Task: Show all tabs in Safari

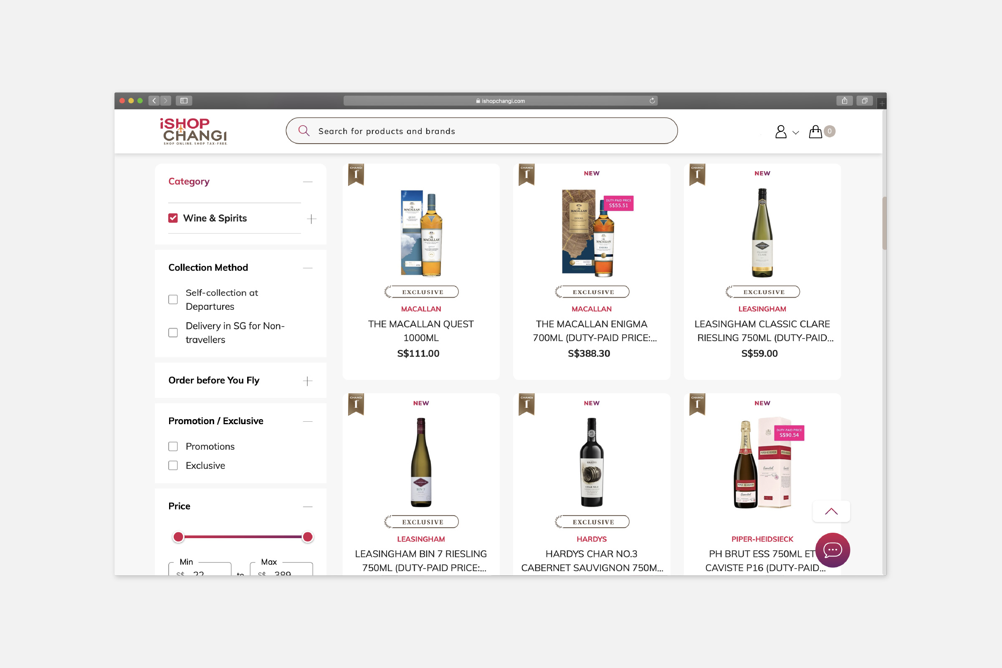Action: click(864, 101)
